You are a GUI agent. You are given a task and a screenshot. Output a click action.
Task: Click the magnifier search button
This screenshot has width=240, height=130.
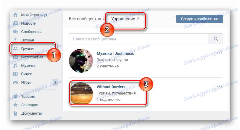click(216, 39)
